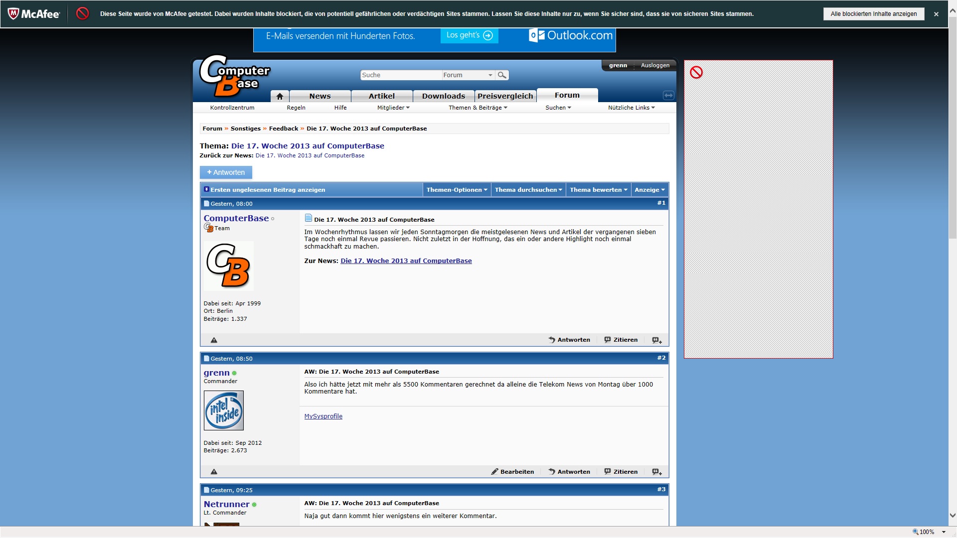Click the home icon tab
The image size is (957, 538).
coord(280,96)
